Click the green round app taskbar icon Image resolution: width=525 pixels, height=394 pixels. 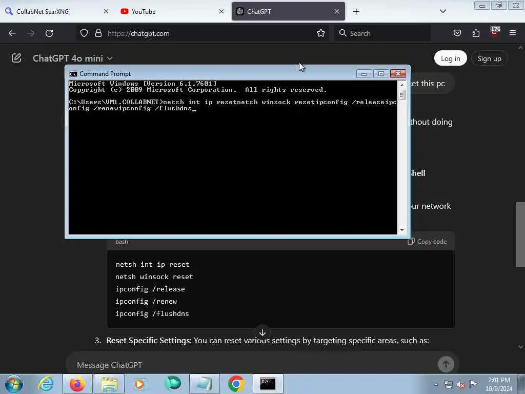[x=173, y=384]
